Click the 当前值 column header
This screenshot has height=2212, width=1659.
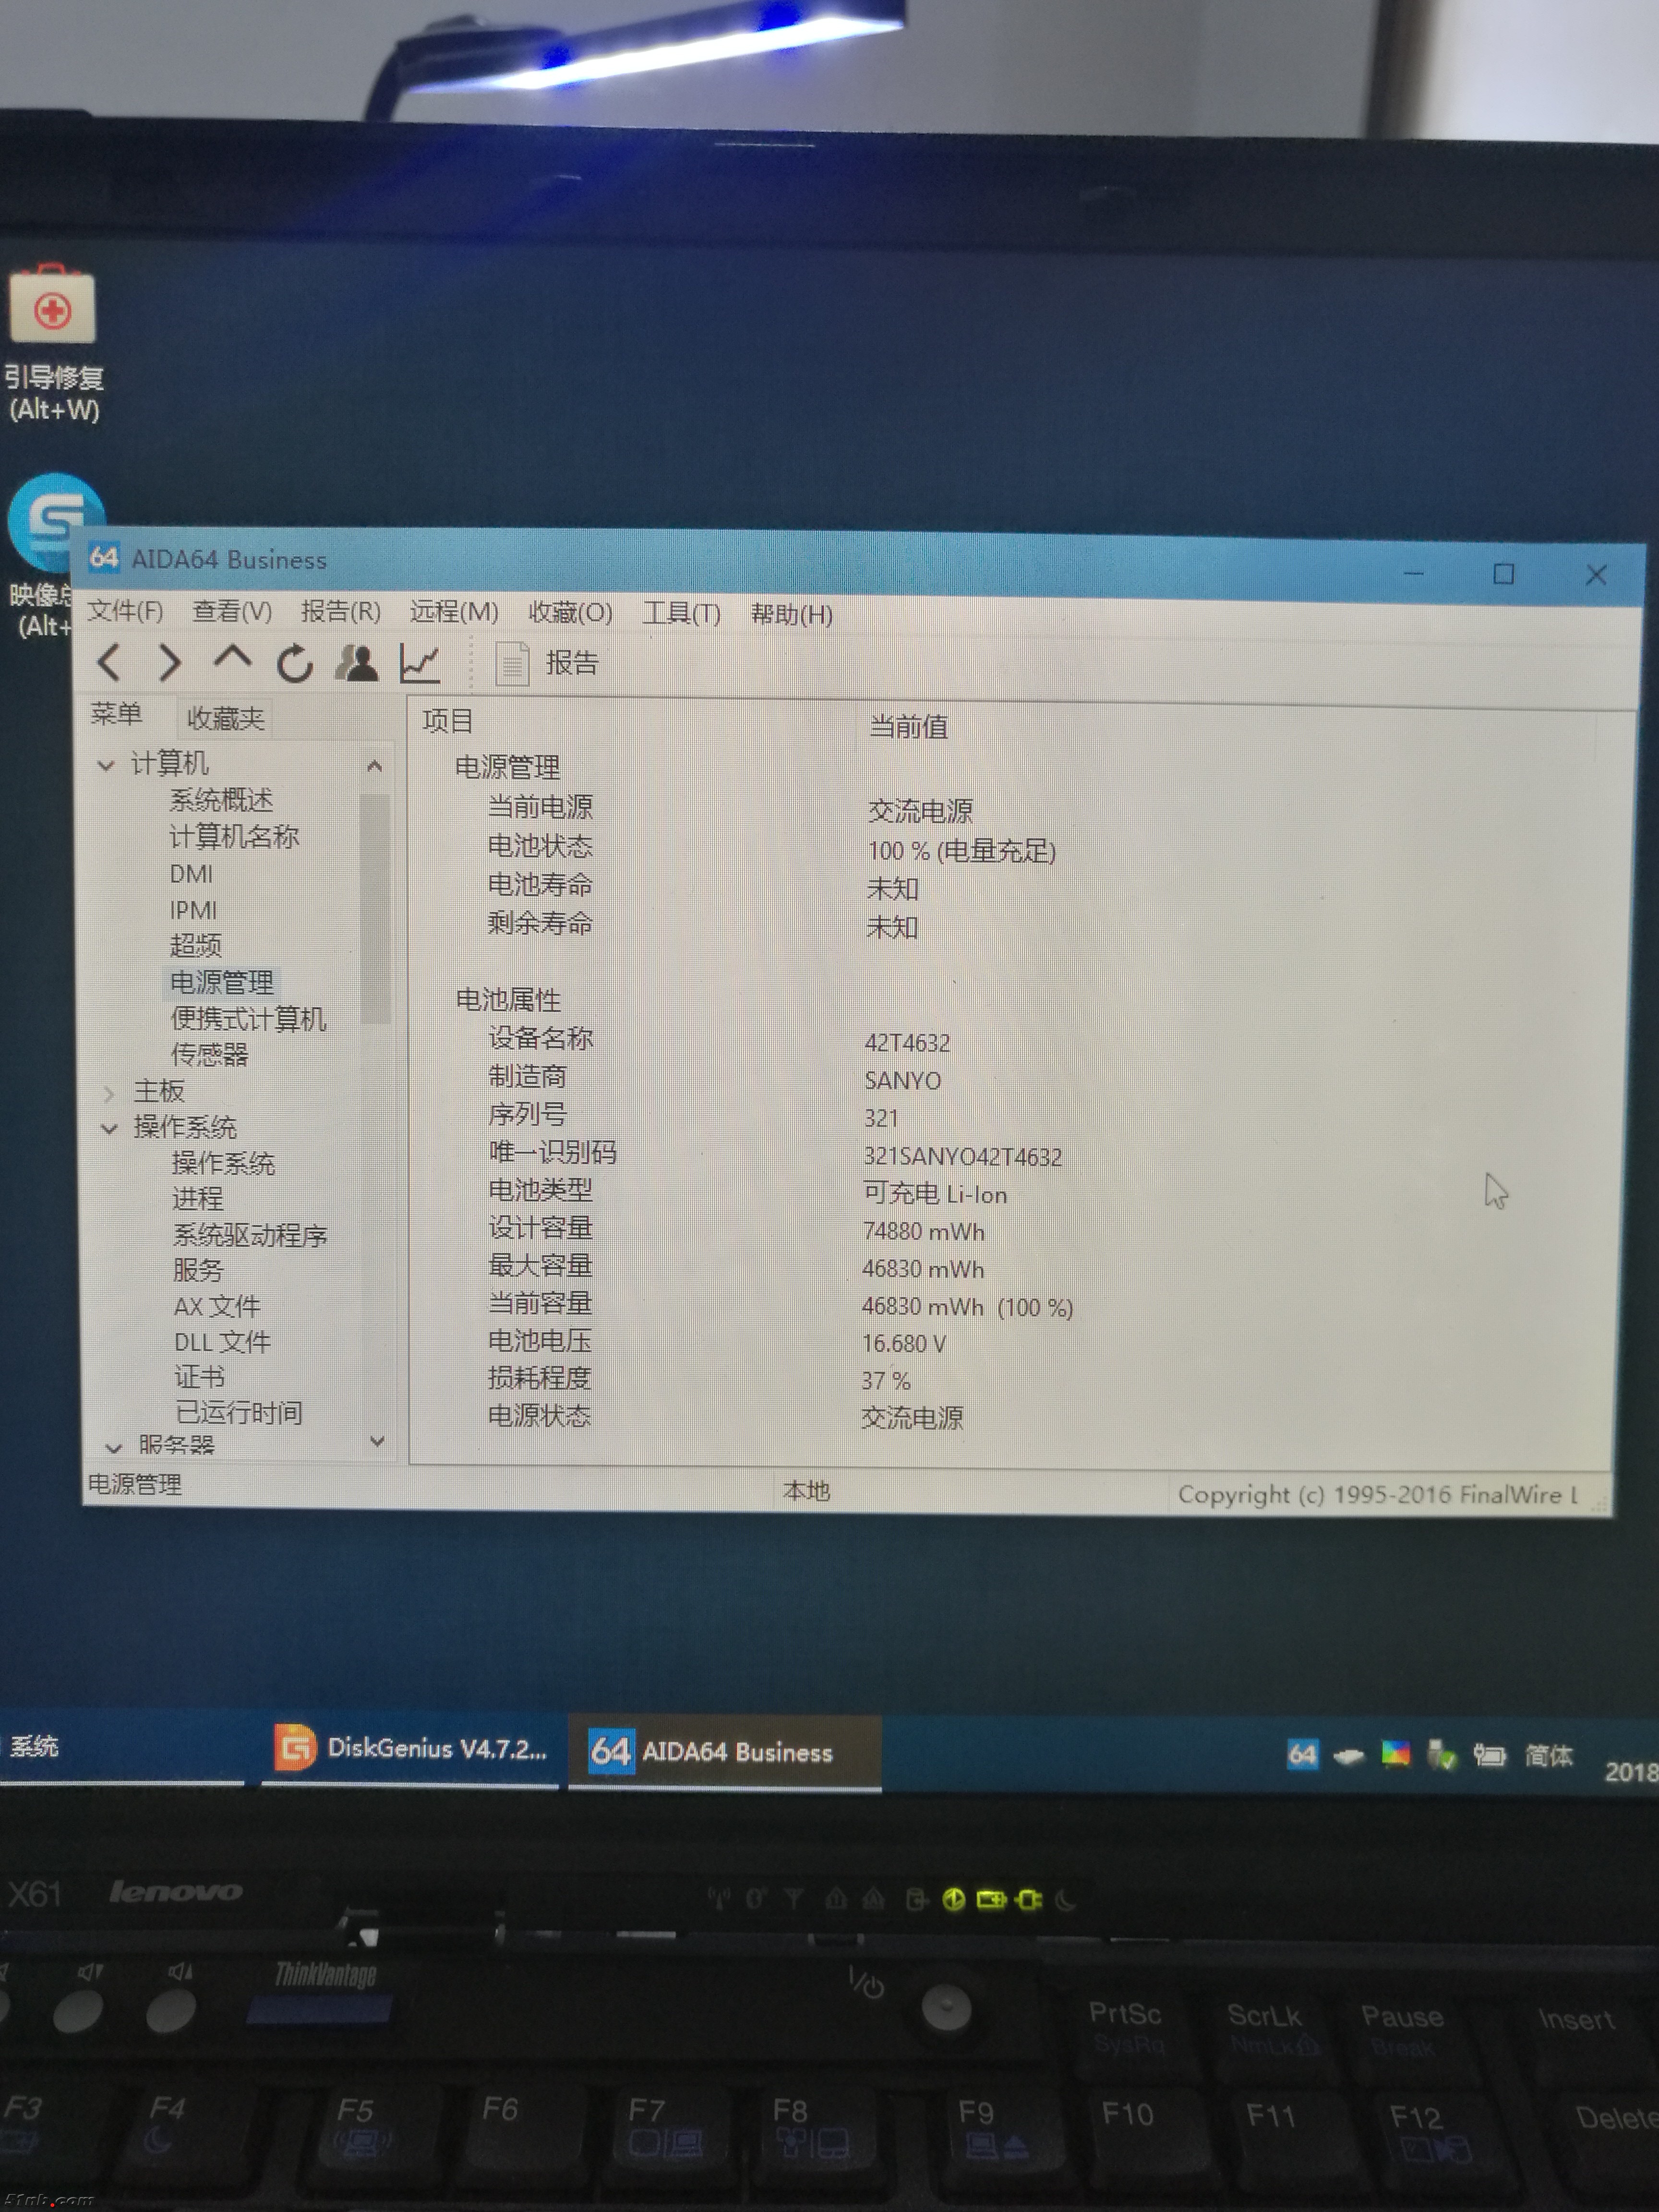tap(908, 726)
